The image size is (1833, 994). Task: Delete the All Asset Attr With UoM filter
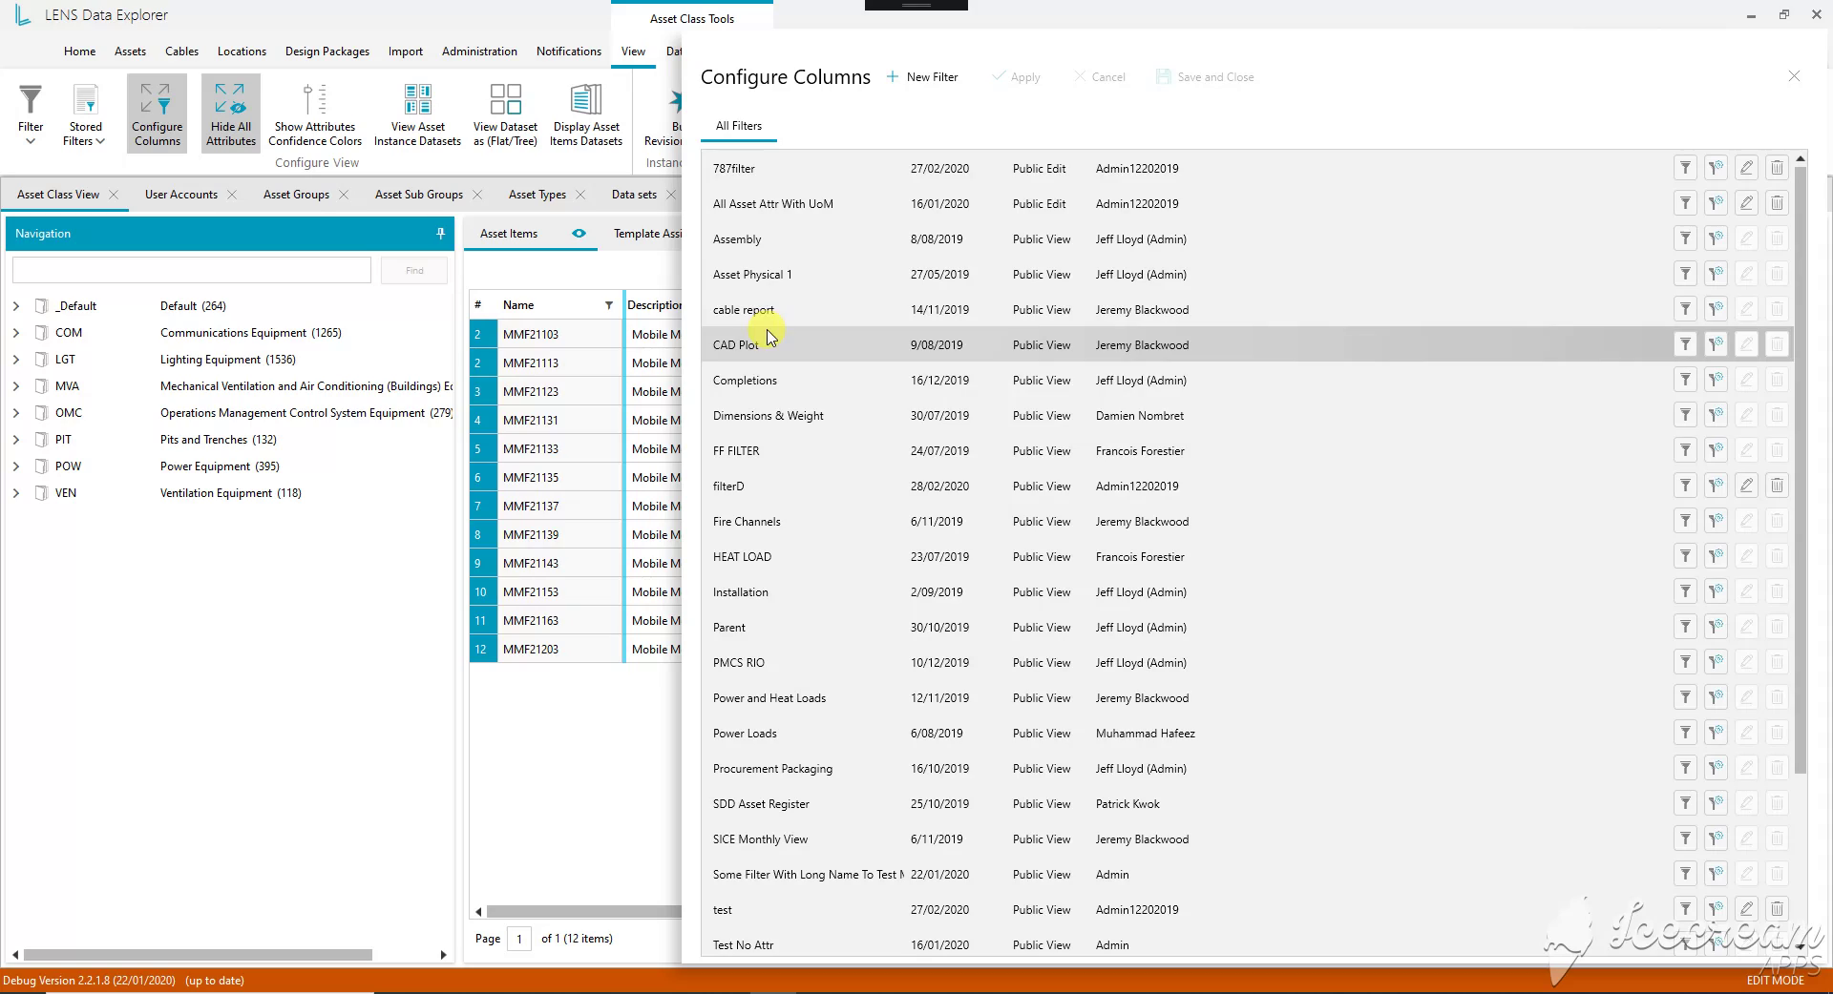1777,203
